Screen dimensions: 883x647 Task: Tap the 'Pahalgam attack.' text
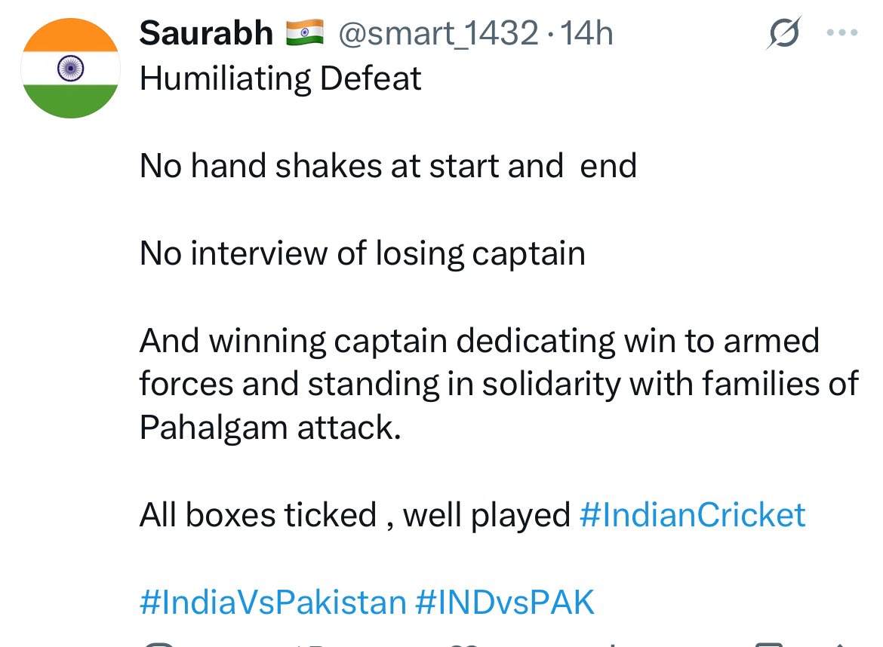270,428
